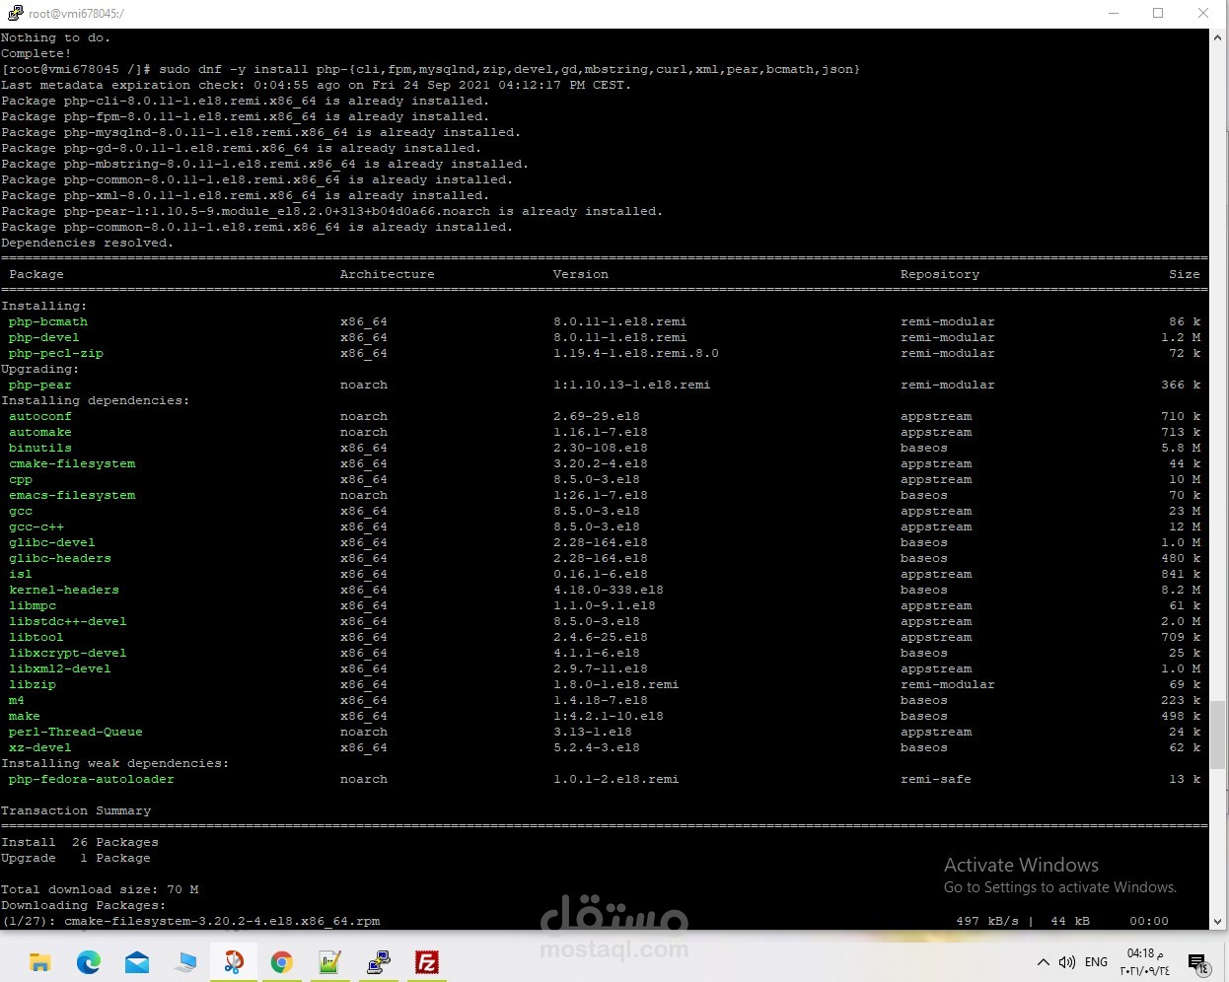Switch to the Snipping Tool taskbar icon
This screenshot has height=982, width=1229.
point(234,962)
